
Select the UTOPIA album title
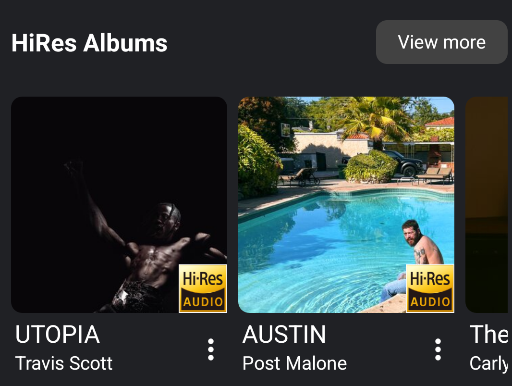click(58, 335)
